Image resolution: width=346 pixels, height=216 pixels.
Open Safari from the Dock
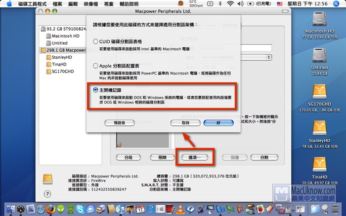tap(41, 209)
